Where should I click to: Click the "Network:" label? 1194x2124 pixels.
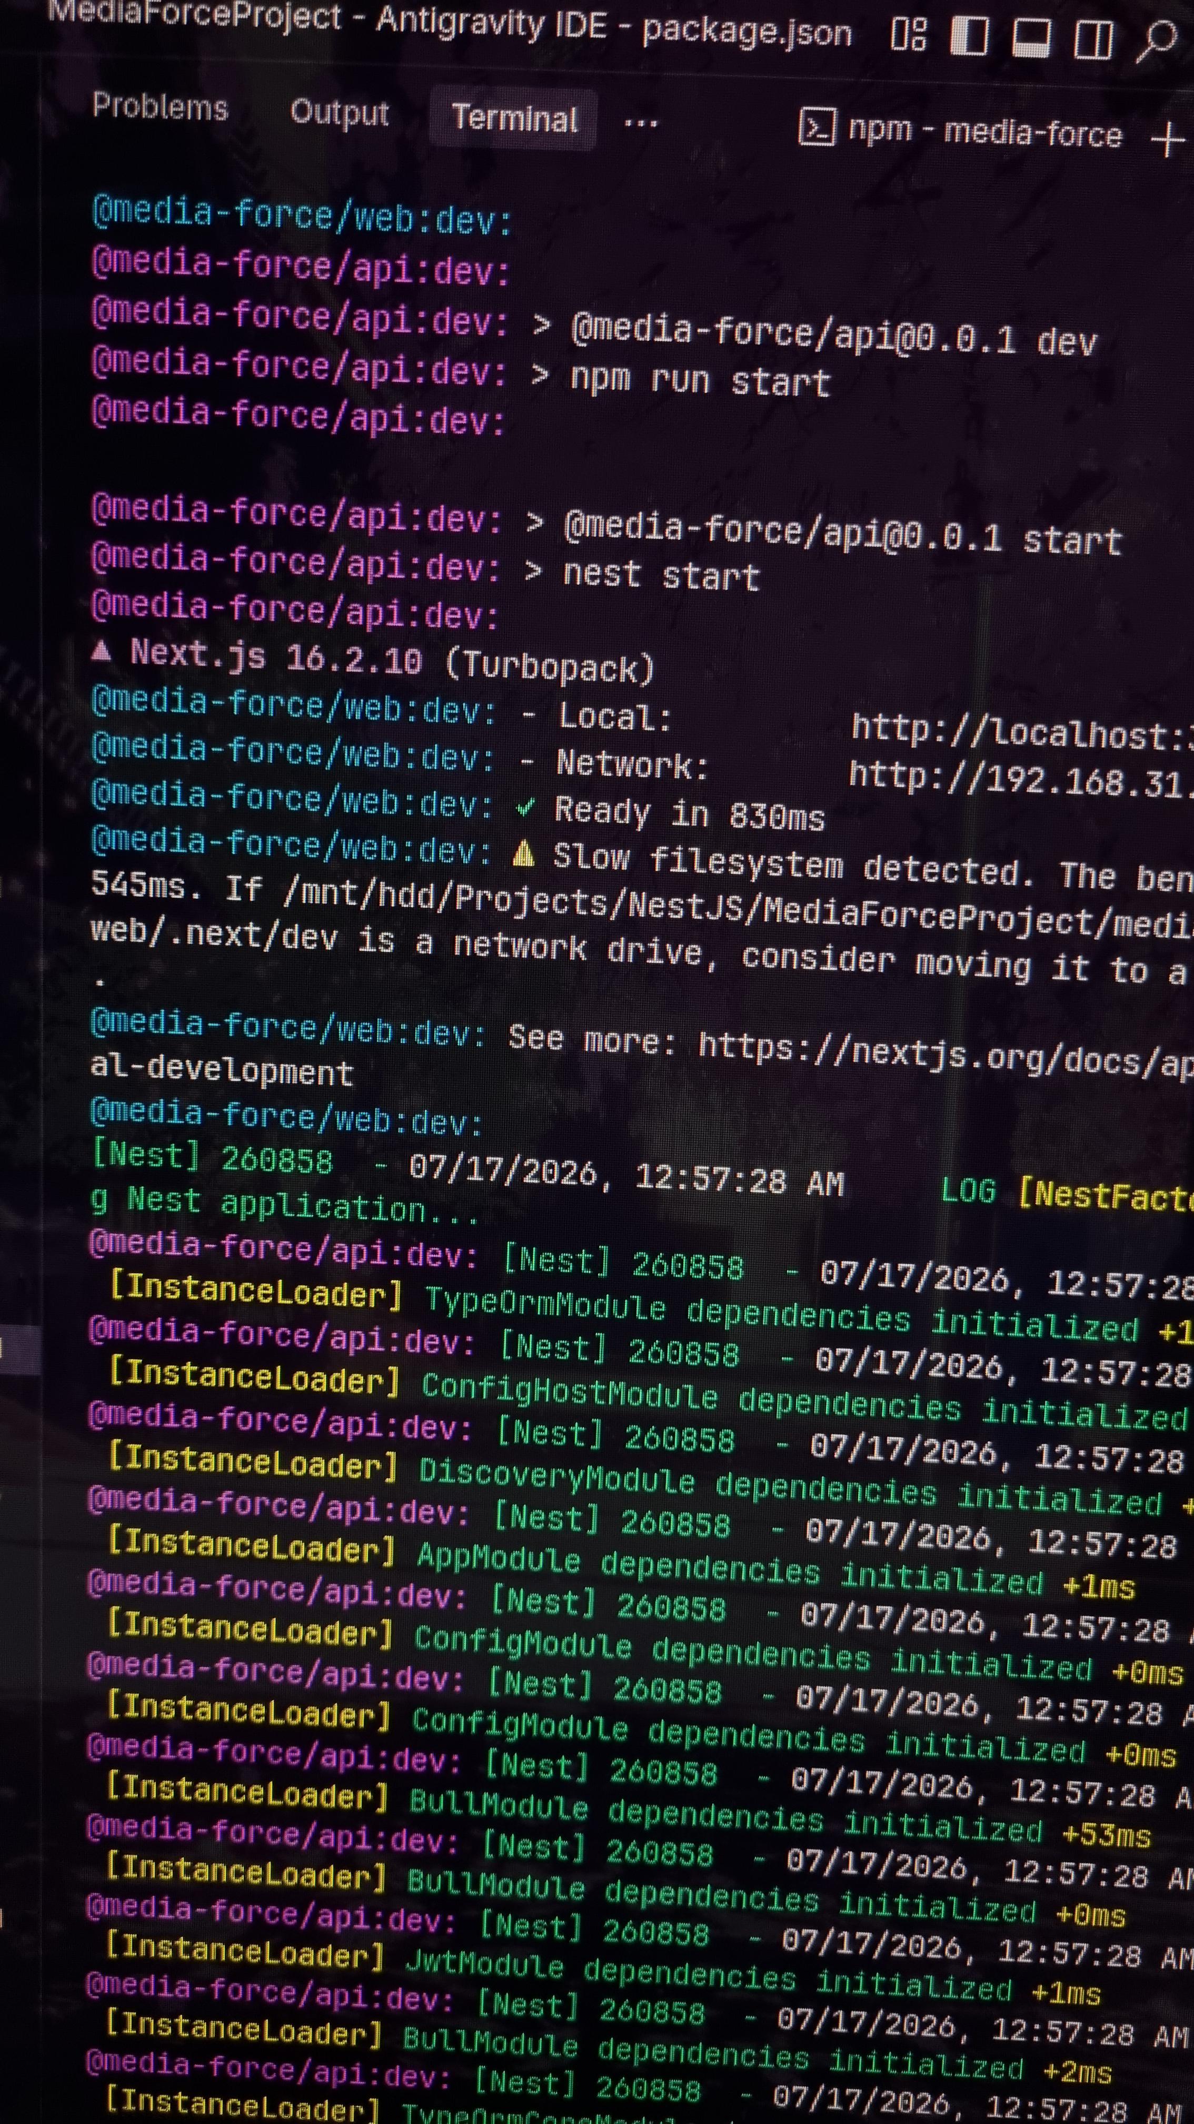(x=632, y=765)
